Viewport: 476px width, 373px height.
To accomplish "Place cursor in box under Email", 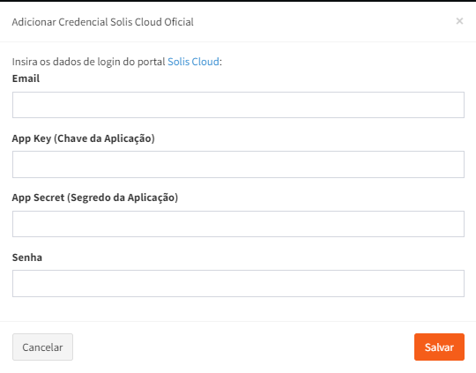I will tap(238, 105).
